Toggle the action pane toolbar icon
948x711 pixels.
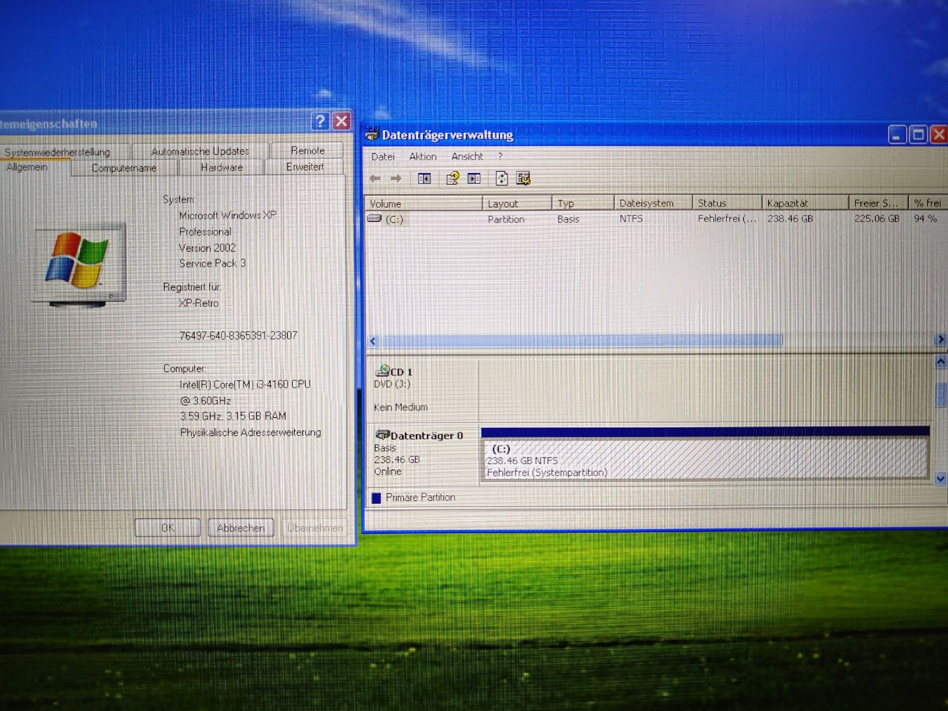pos(474,178)
